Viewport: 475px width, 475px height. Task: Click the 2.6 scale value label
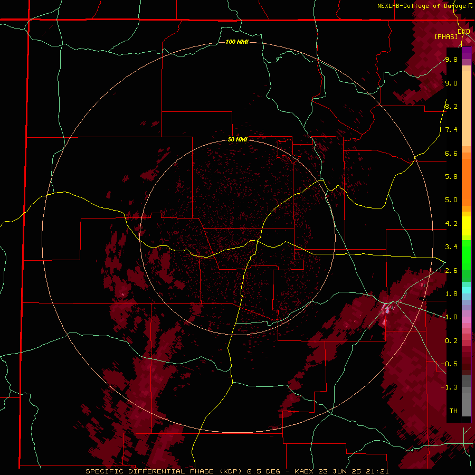pos(451,270)
